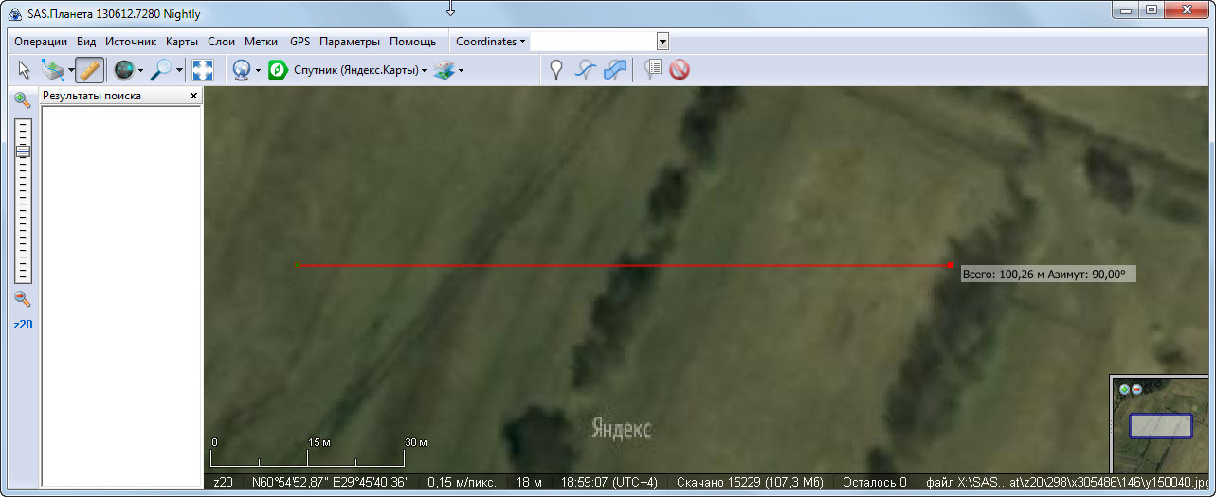Screen dimensions: 1216x497
Task: Expand the layers selection dropdown arrow
Action: (461, 71)
